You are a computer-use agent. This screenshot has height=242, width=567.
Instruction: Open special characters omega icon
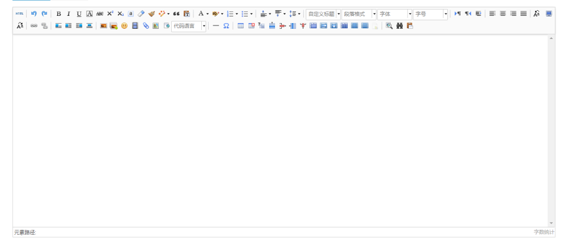tap(226, 26)
